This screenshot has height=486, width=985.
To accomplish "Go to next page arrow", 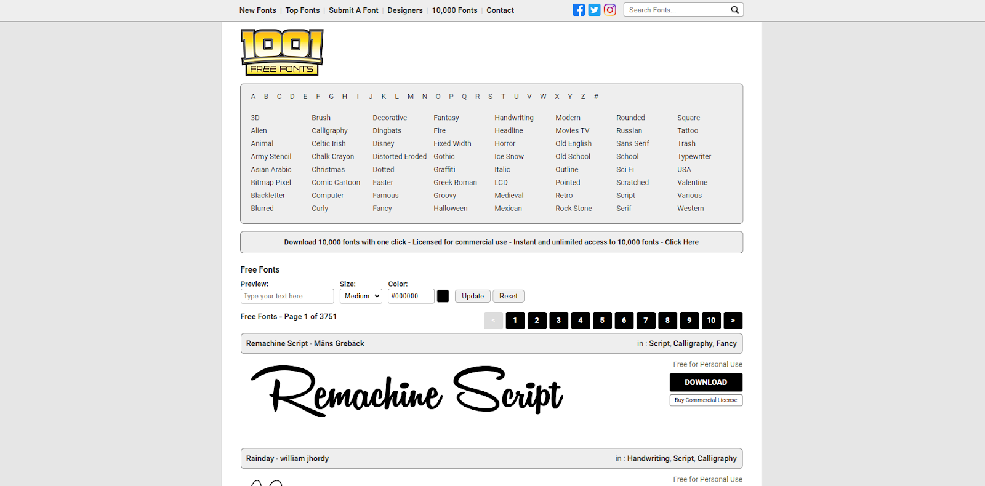I will (733, 321).
